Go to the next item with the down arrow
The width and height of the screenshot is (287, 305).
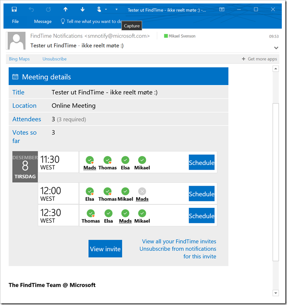tap(83, 9)
